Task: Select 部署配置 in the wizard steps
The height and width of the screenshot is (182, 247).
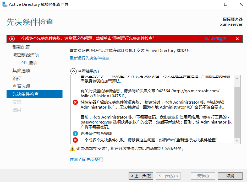Action: pyautogui.click(x=21, y=47)
